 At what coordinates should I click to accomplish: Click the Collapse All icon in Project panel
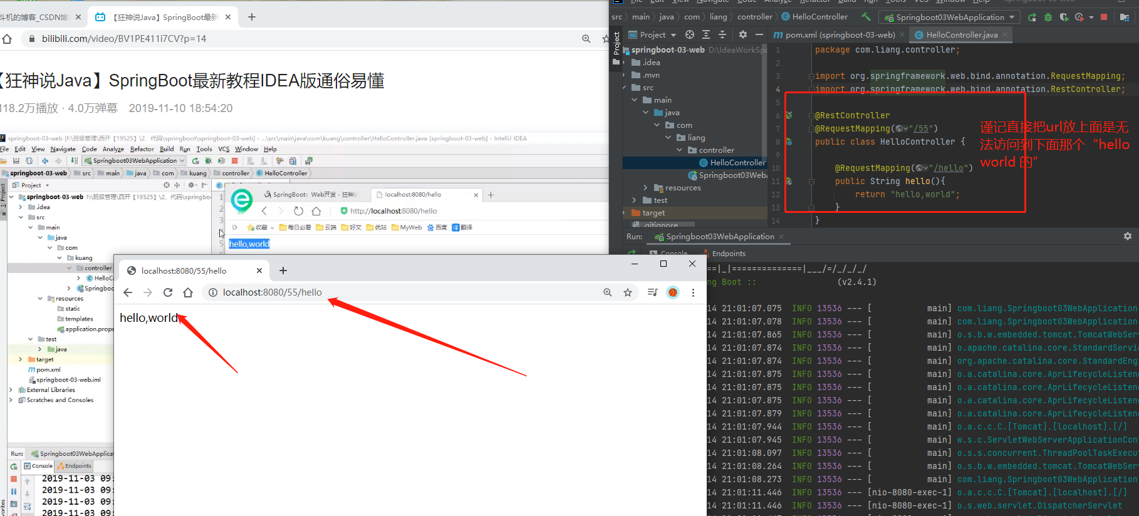tap(722, 34)
